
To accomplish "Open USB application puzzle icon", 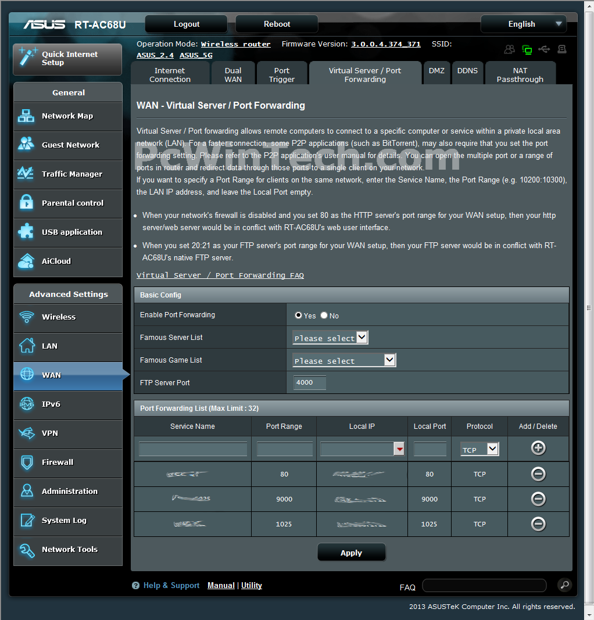I will pos(26,231).
